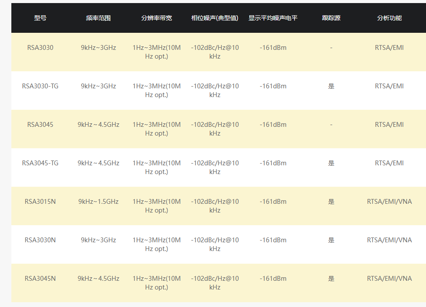The image size is (426, 307).
Task: Pick the 1Hz~3MHz bandwidth cell for RSA3045
Action: (x=157, y=129)
